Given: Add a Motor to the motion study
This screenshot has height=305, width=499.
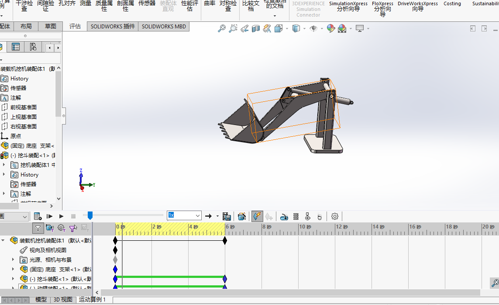Looking at the screenshot, I should click(284, 216).
